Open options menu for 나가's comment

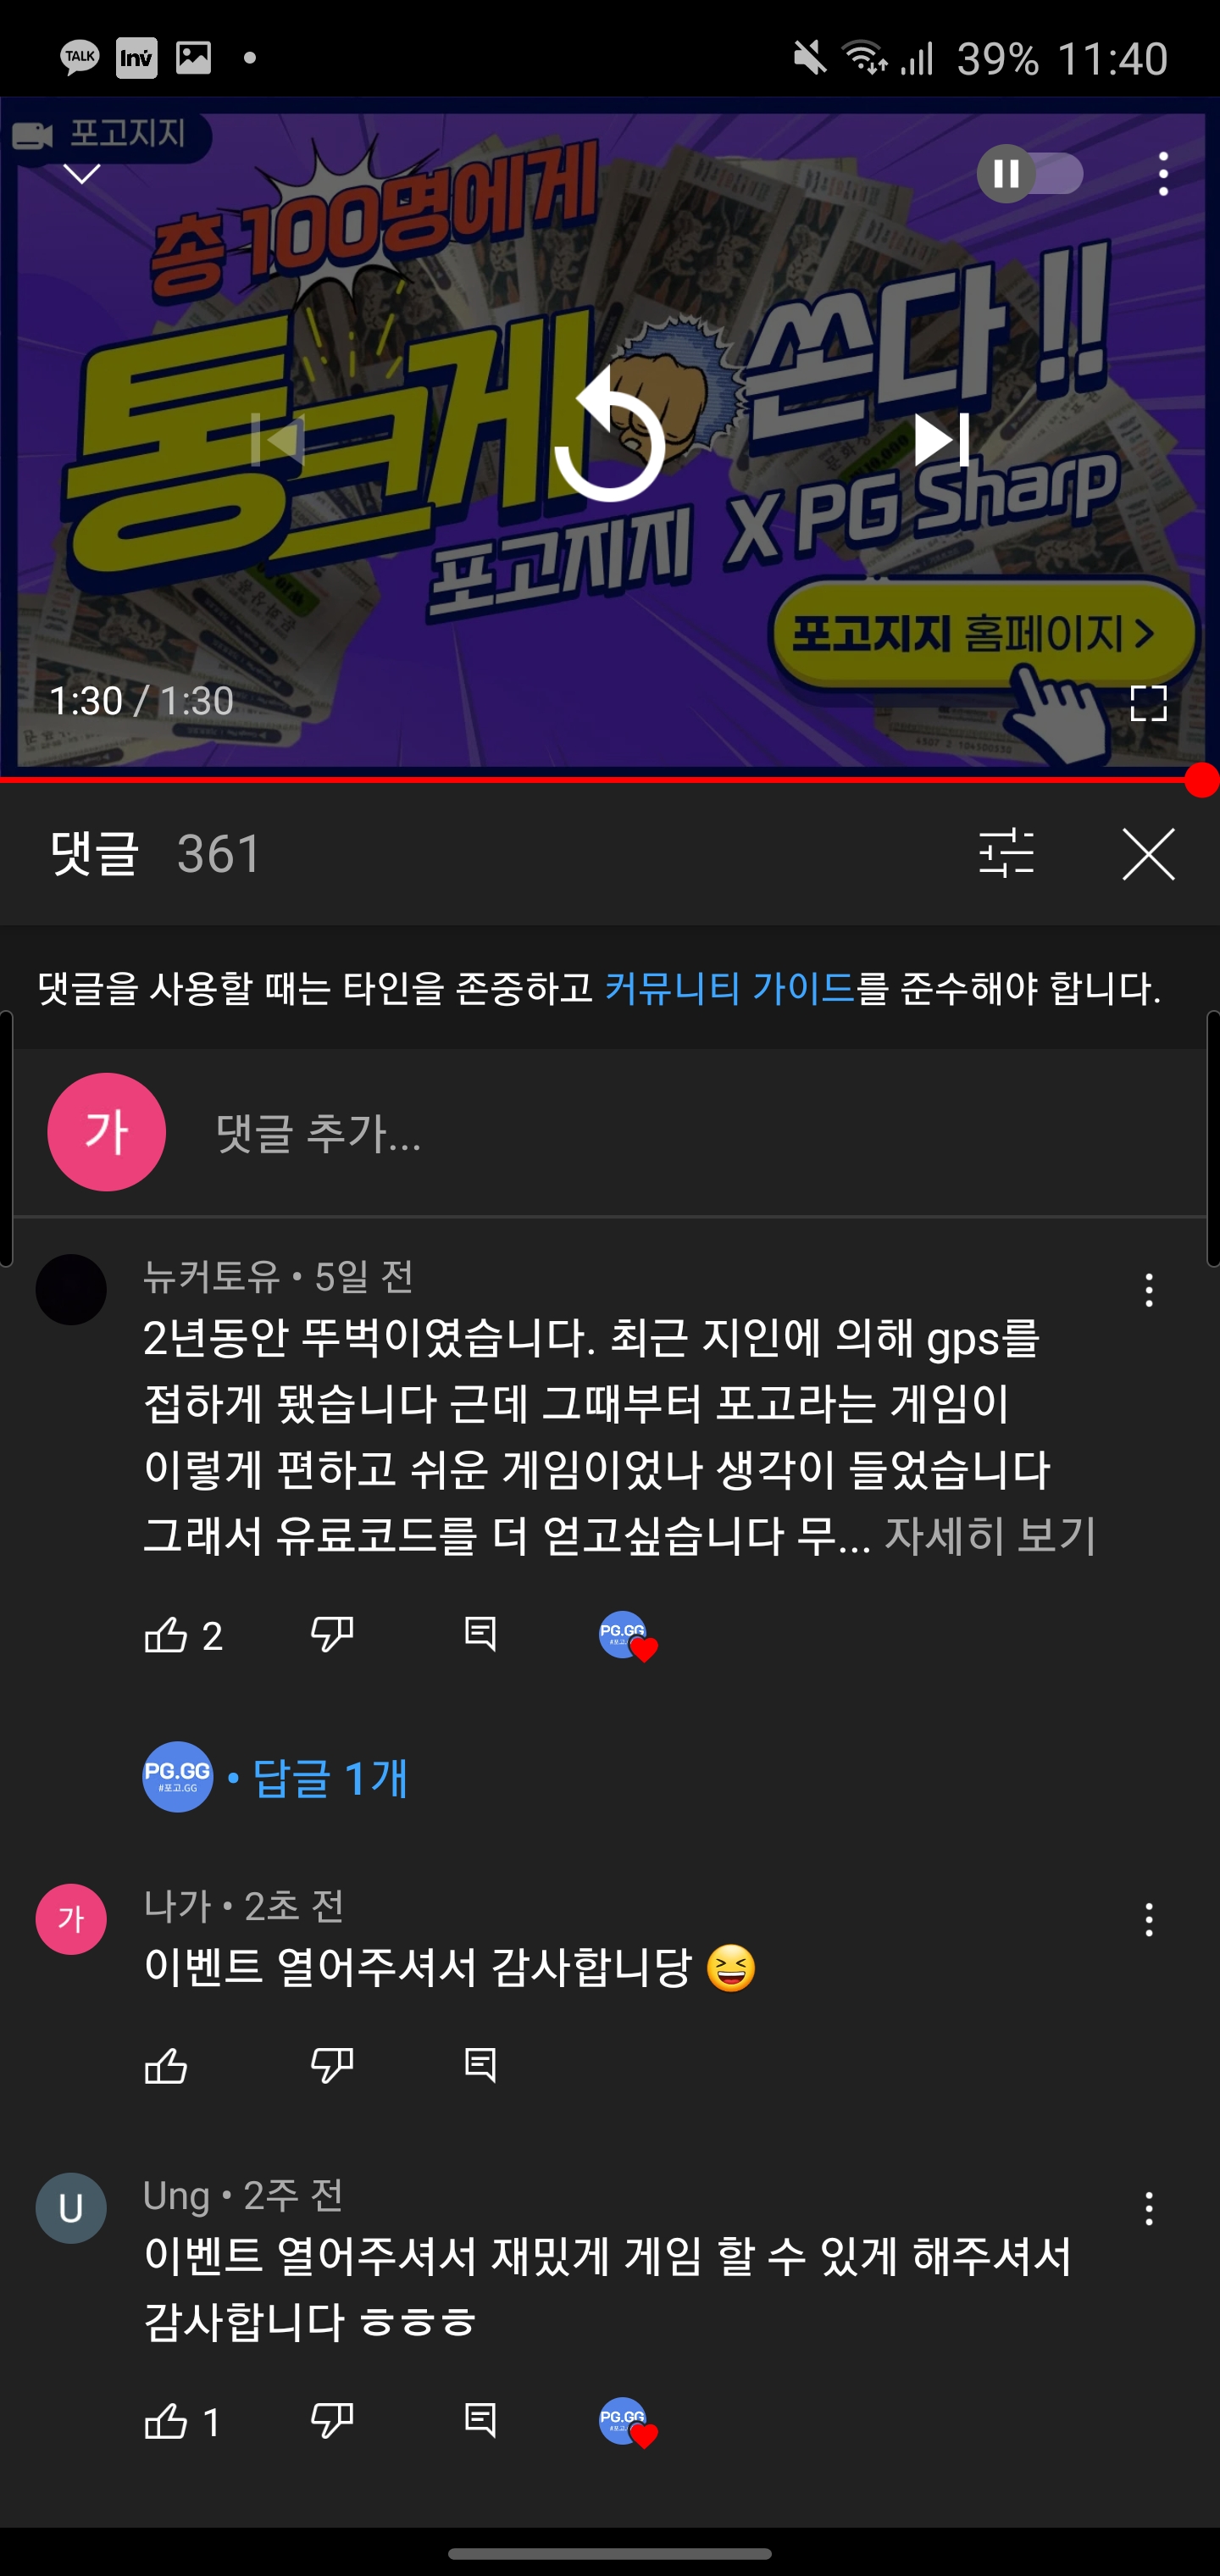1148,1919
